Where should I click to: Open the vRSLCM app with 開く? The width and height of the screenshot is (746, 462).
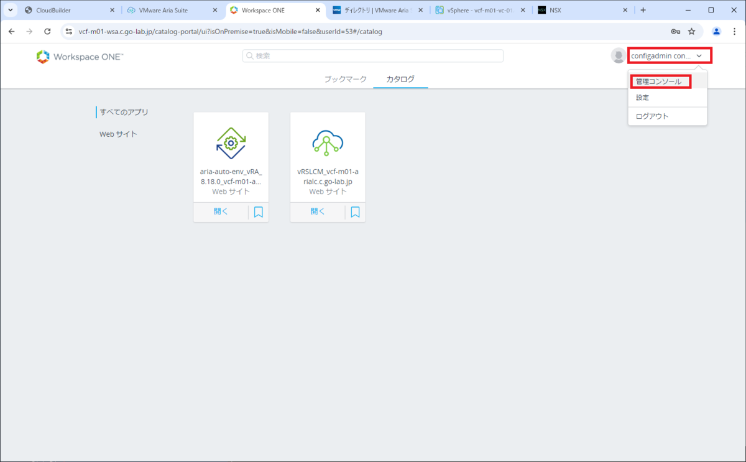pyautogui.click(x=318, y=212)
